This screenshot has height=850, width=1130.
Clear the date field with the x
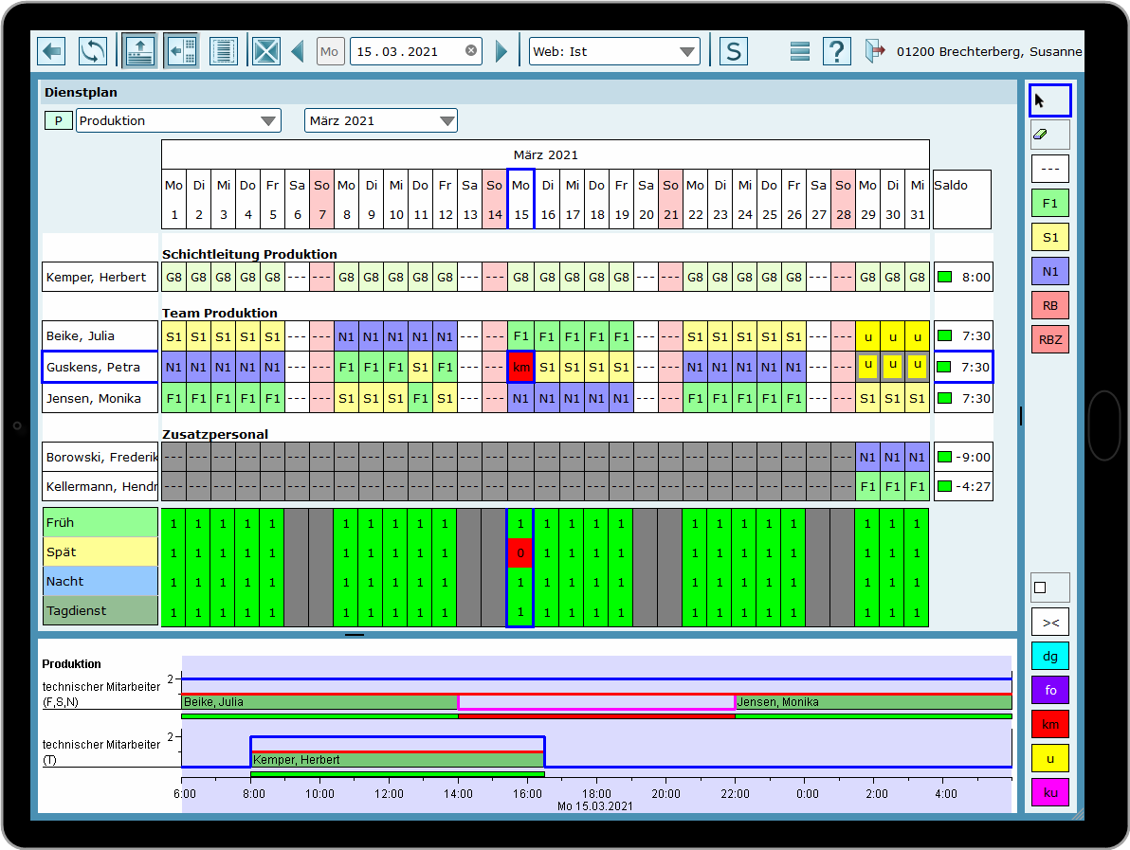tap(471, 51)
